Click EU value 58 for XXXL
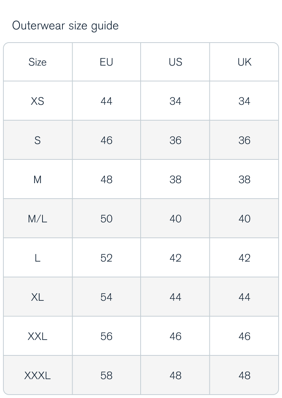282x398 pixels. 106,376
